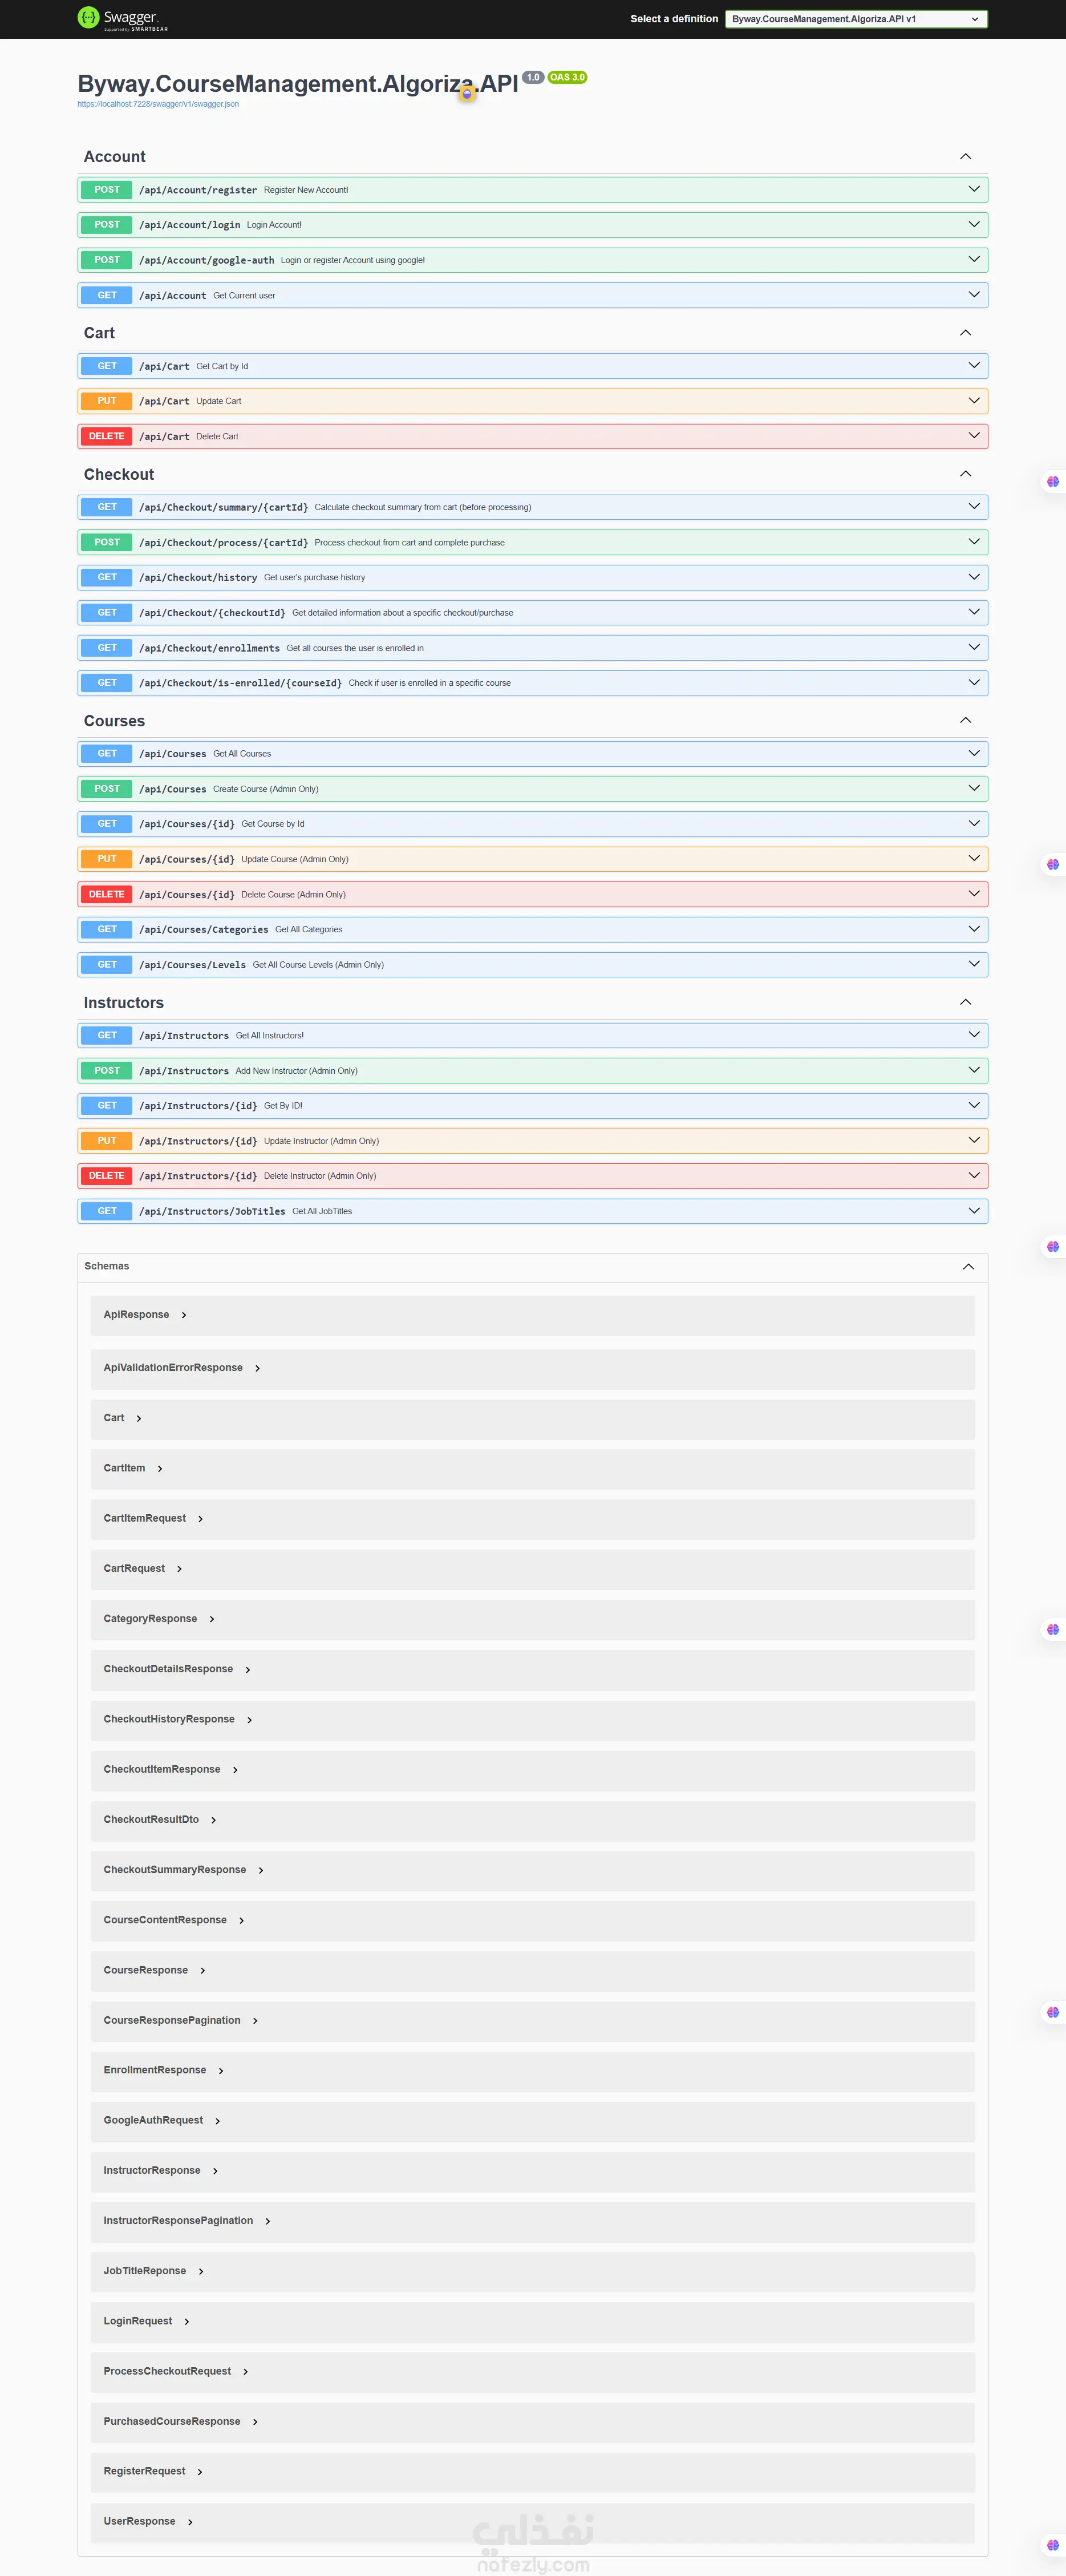
Task: Click the PUT badge for Update Course
Action: 107,859
